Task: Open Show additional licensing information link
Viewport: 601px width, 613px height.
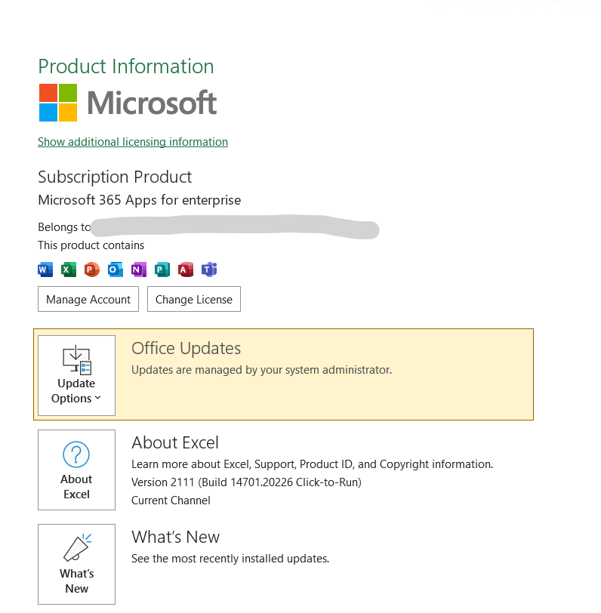Action: point(133,142)
